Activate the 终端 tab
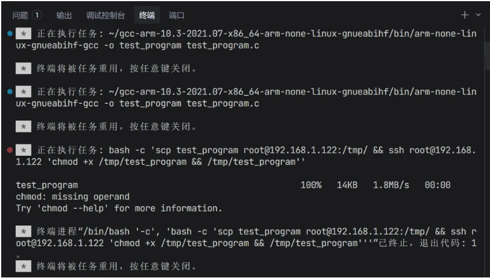This screenshot has height=278, width=490. [147, 15]
